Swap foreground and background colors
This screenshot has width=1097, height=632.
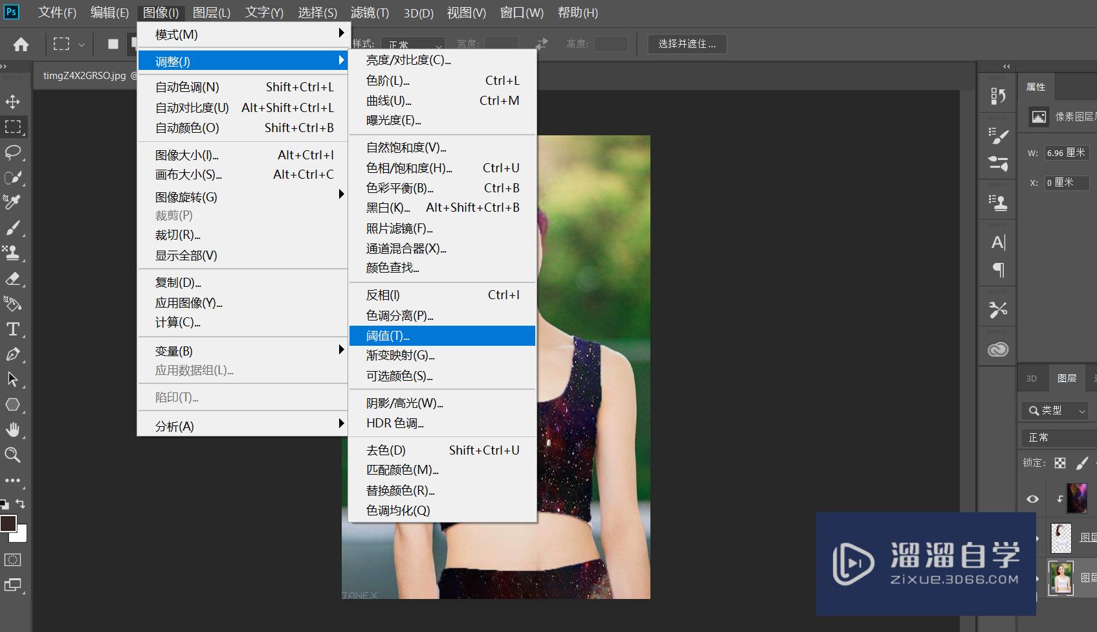[21, 503]
